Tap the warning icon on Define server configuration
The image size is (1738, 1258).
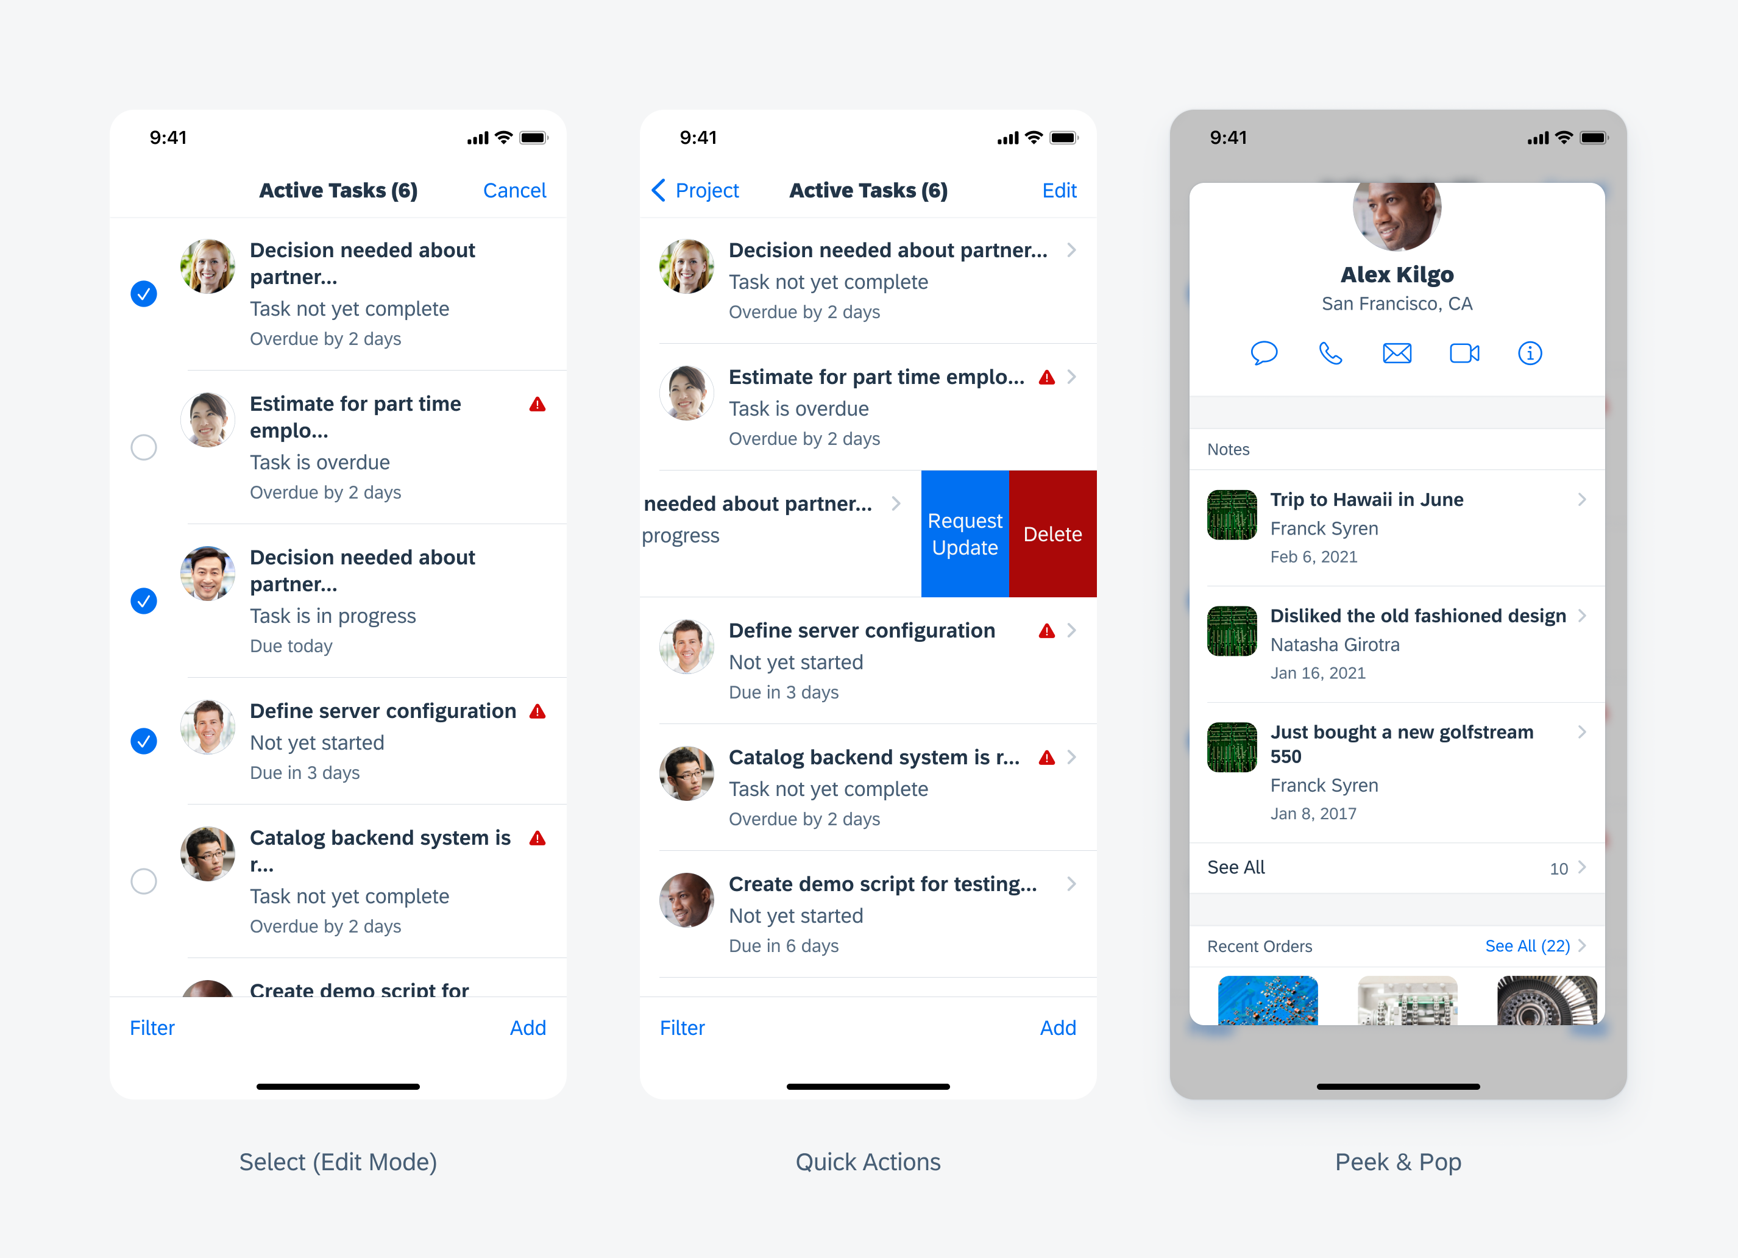[x=540, y=711]
